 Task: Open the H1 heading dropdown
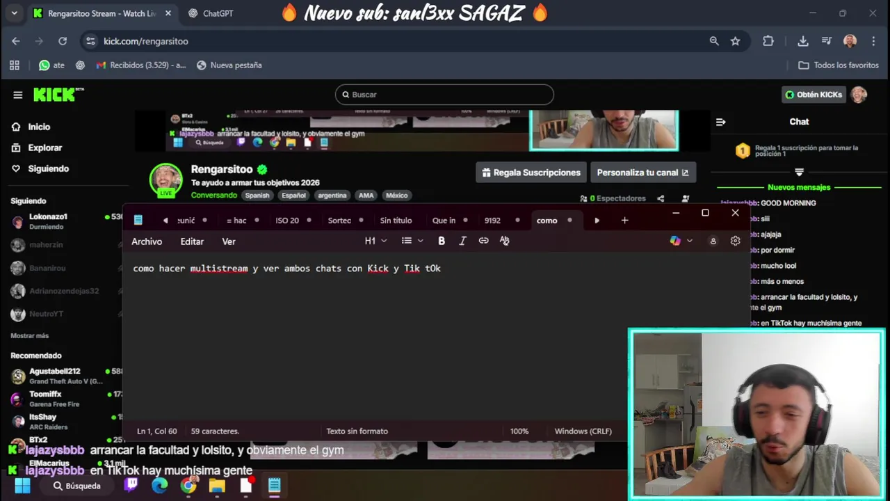pyautogui.click(x=375, y=241)
